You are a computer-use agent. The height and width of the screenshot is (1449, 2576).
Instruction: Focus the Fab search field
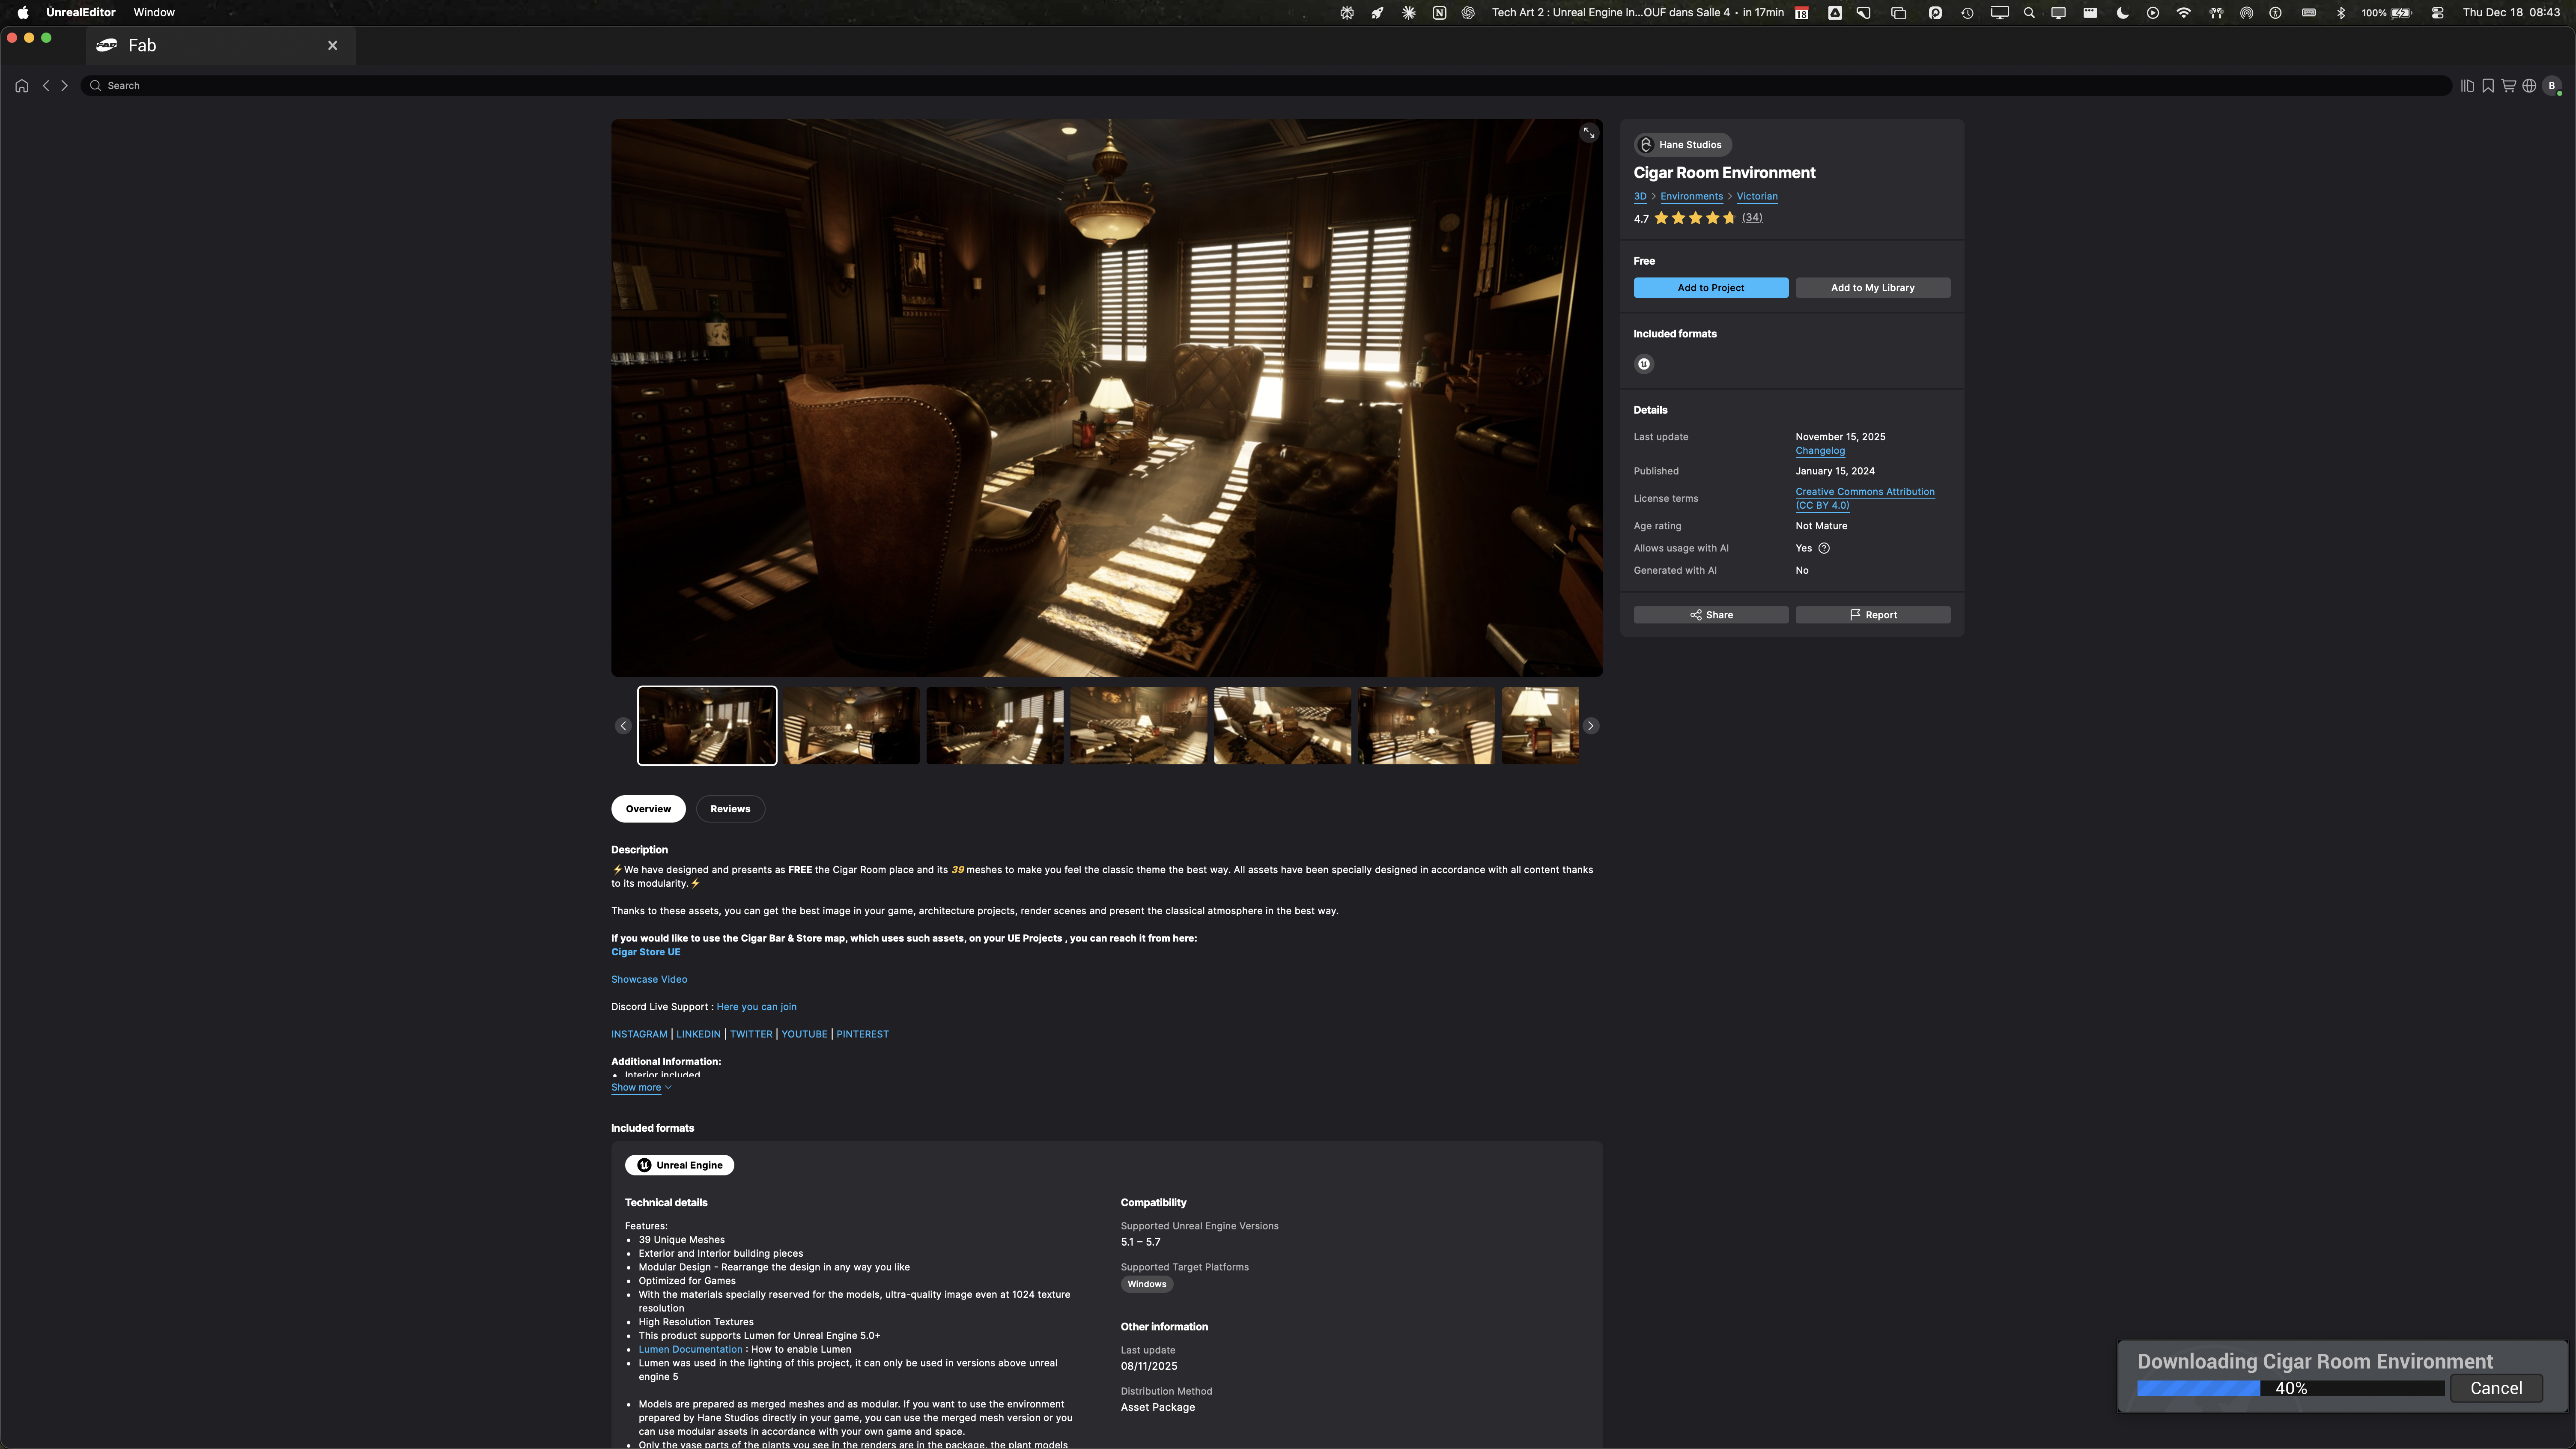tap(1266, 86)
